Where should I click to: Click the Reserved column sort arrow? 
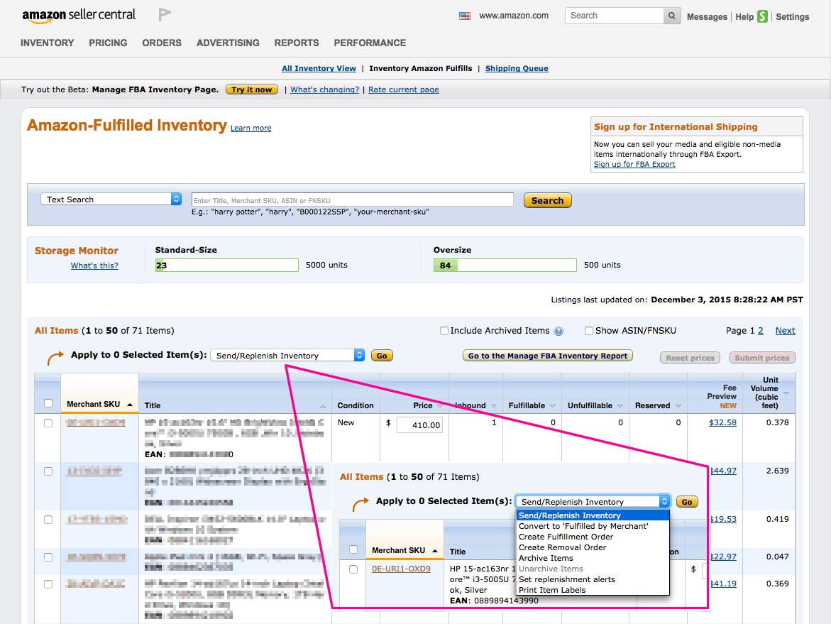tap(678, 406)
